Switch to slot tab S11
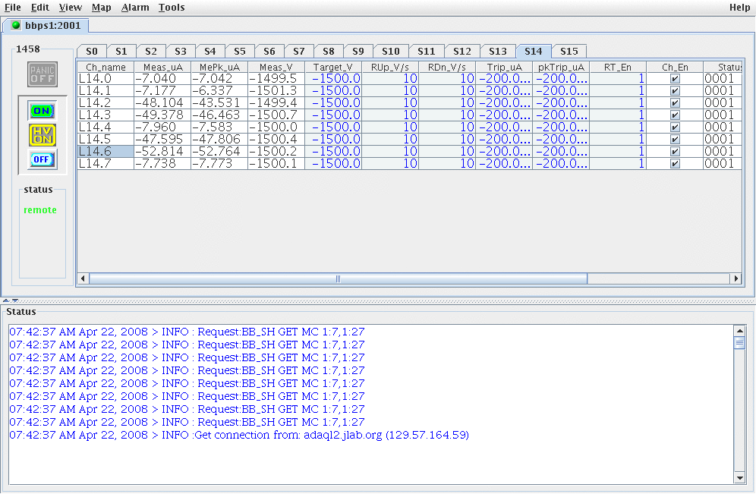Screen dimensions: 756x494 point(427,51)
